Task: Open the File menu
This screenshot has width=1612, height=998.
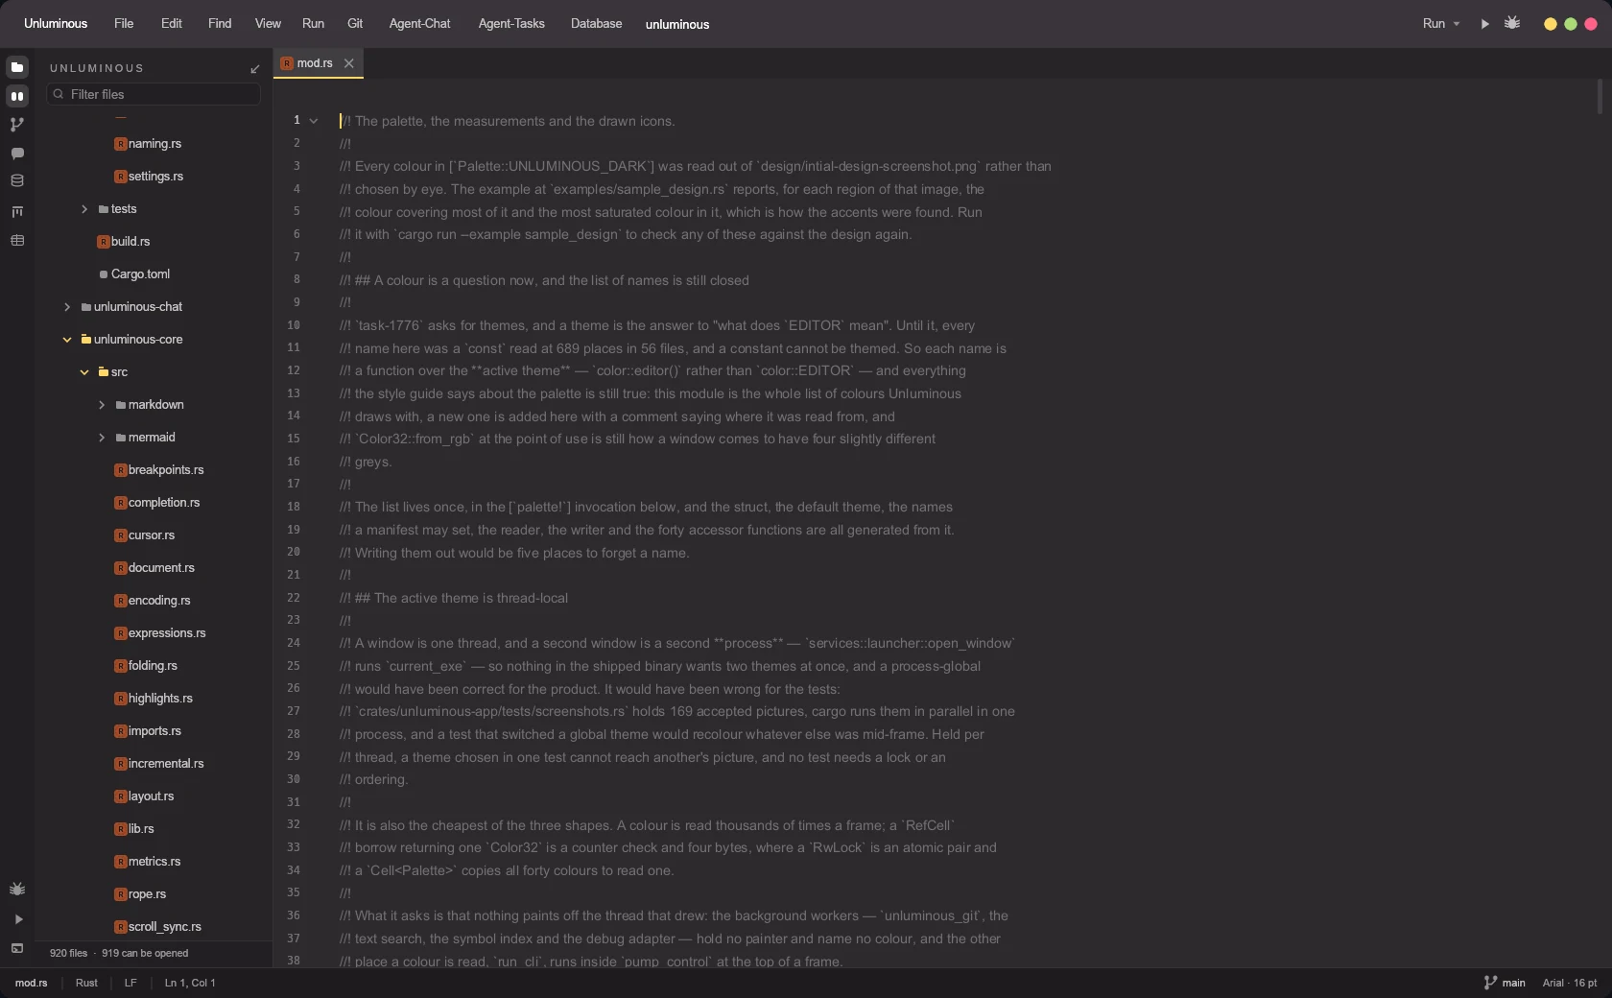Action: click(x=124, y=24)
